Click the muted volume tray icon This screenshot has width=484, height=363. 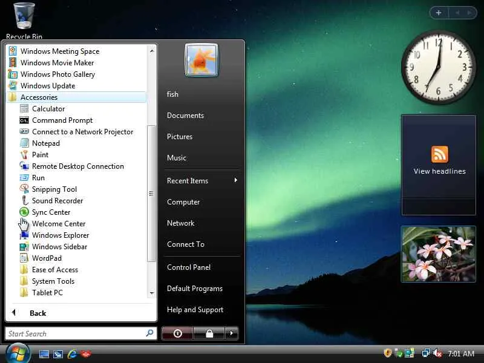pos(437,353)
